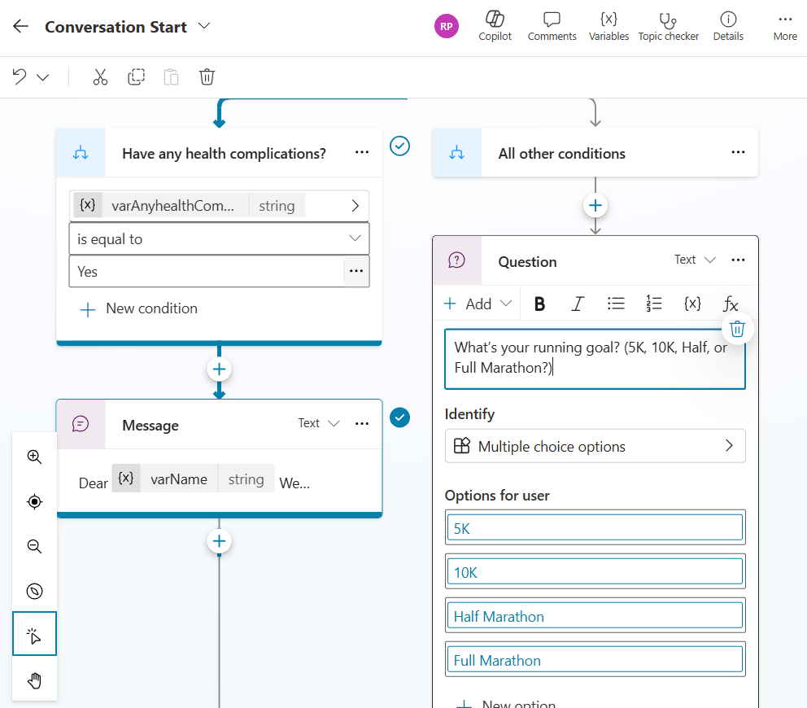Image resolution: width=807 pixels, height=708 pixels.
Task: Go back using the back arrow
Action: (x=20, y=26)
